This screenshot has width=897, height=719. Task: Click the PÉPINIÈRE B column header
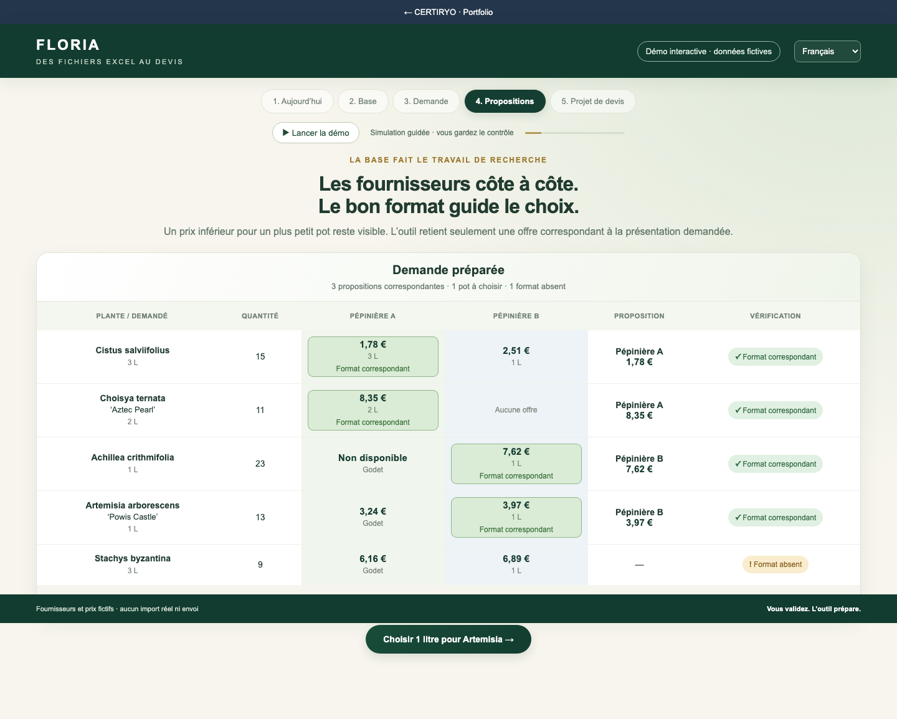point(516,316)
